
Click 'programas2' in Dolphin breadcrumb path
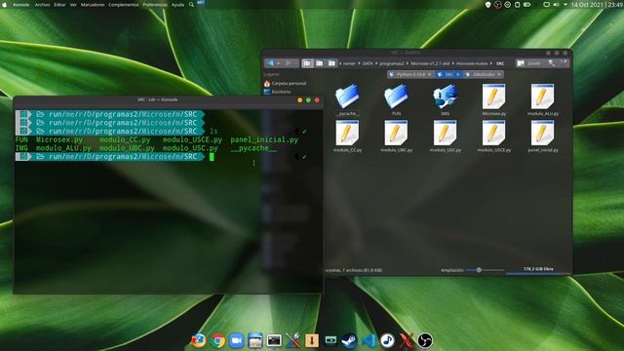(x=392, y=63)
